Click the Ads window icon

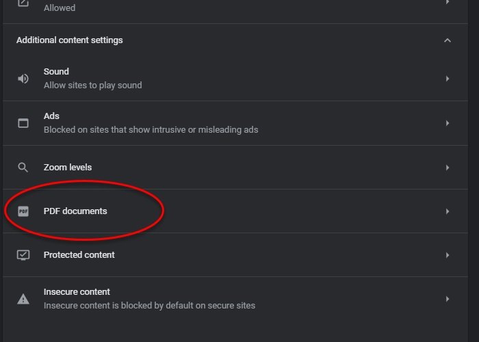pyautogui.click(x=23, y=123)
